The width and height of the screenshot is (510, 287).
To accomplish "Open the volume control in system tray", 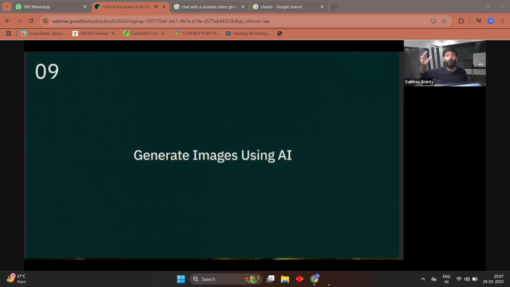I will pos(467,279).
